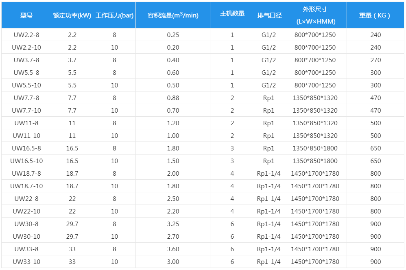Select model cell UW3.7-8
Viewport: 406px width, 270px height.
26,60
